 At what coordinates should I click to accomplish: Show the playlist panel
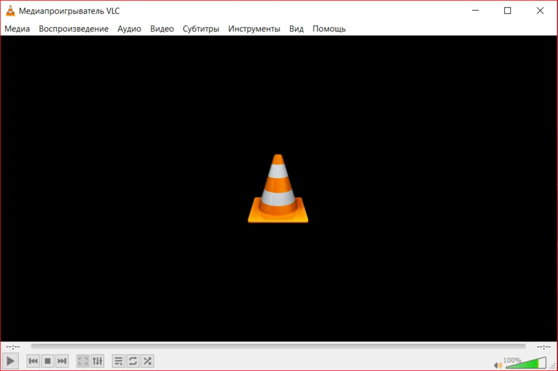118,361
